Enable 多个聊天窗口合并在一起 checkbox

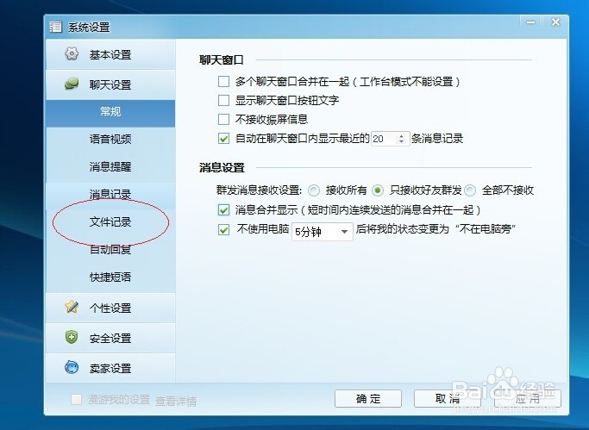[223, 81]
